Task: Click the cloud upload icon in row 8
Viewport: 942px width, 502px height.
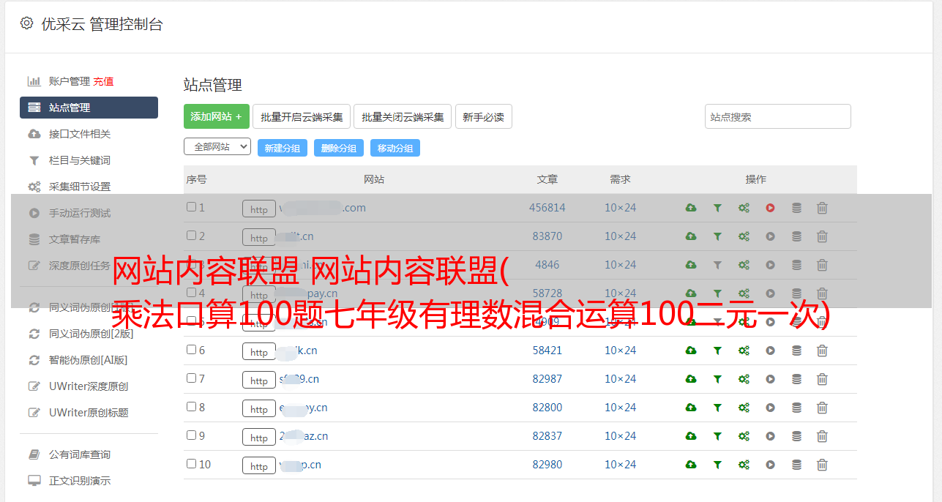Action: (x=691, y=408)
